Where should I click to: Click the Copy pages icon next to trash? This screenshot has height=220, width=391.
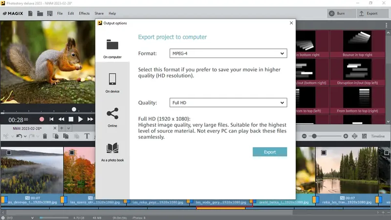point(56,136)
